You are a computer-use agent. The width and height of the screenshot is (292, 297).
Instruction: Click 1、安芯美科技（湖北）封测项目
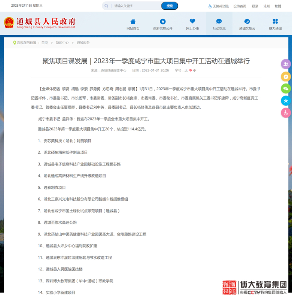point(64,141)
